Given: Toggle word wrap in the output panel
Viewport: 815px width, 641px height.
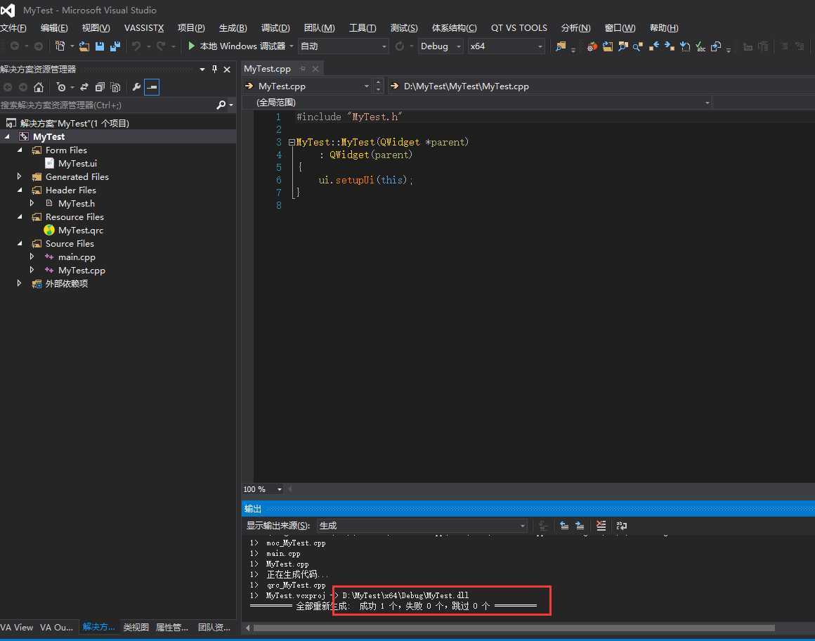Looking at the screenshot, I should coord(622,526).
